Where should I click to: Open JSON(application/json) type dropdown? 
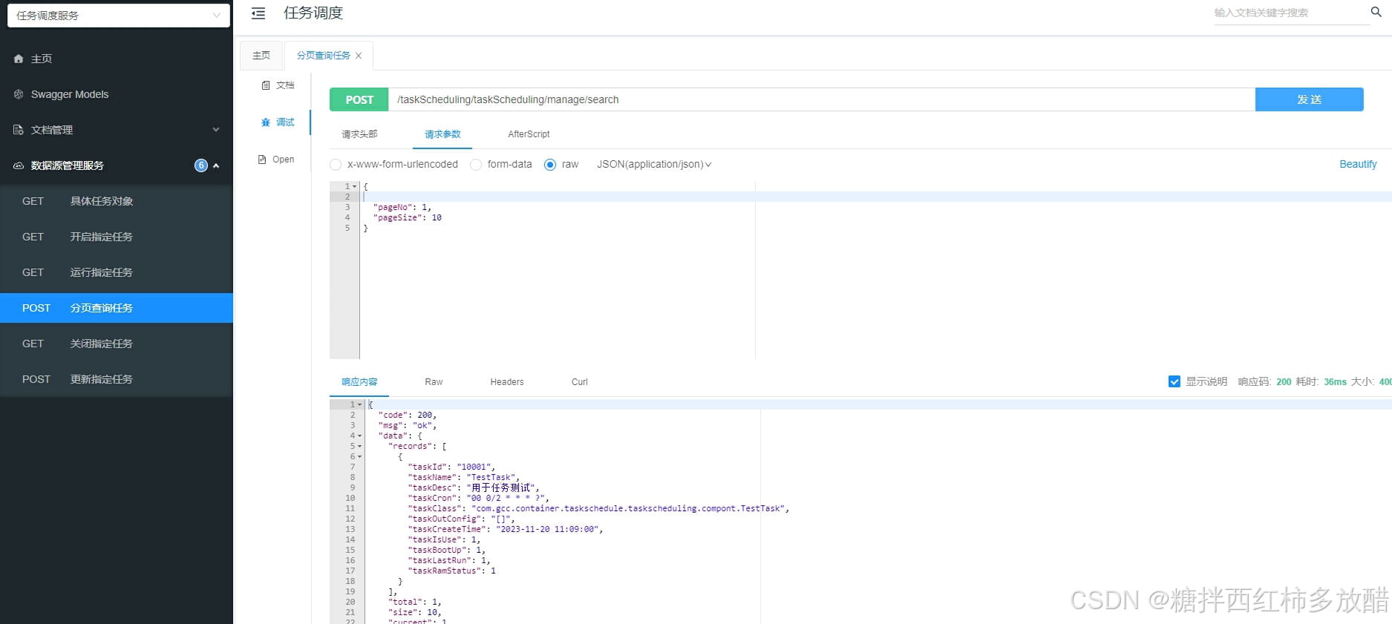tap(654, 165)
